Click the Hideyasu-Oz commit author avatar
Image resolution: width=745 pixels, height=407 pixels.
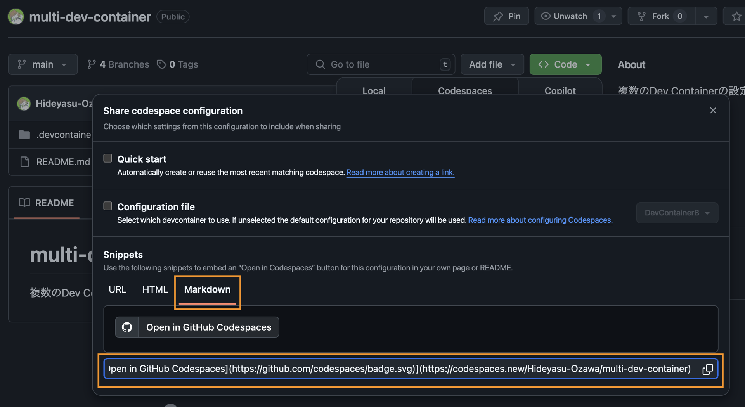pos(24,104)
